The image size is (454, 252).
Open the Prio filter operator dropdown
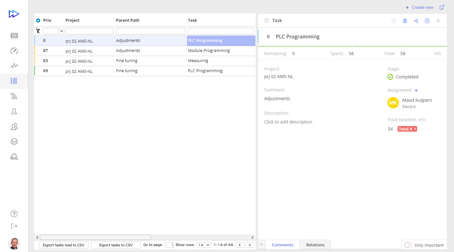[x=61, y=31]
